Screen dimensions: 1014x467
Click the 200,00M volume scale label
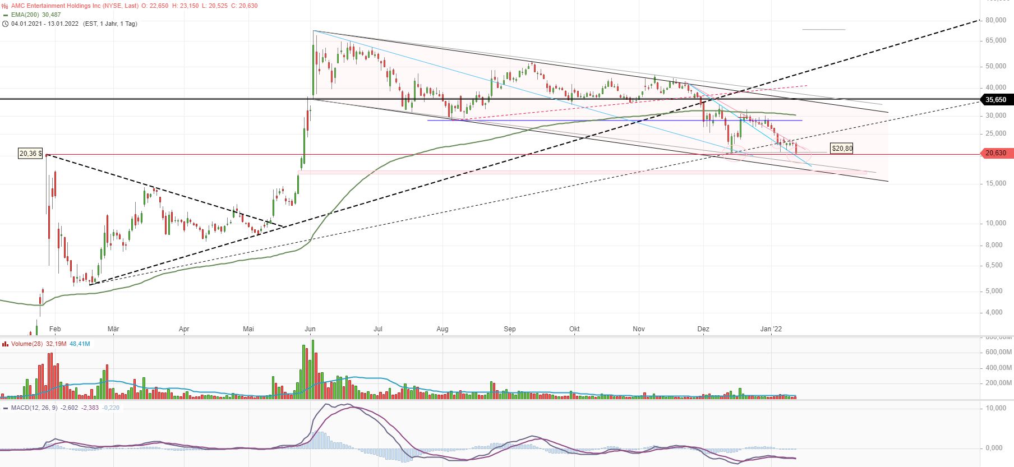pos(998,383)
